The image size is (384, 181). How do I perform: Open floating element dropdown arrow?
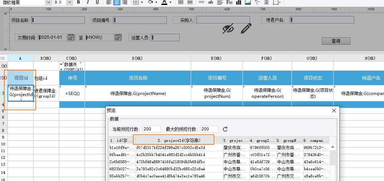(x=280, y=2)
